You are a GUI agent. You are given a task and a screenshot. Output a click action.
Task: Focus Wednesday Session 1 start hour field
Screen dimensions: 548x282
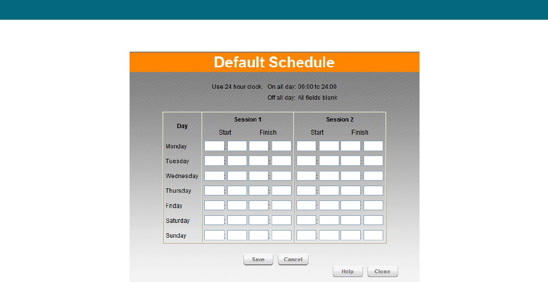tap(214, 176)
